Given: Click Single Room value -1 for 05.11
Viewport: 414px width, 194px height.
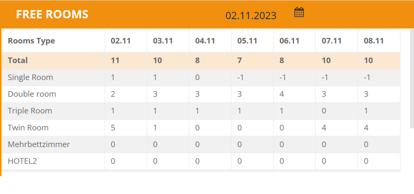Looking at the screenshot, I should click(240, 78).
